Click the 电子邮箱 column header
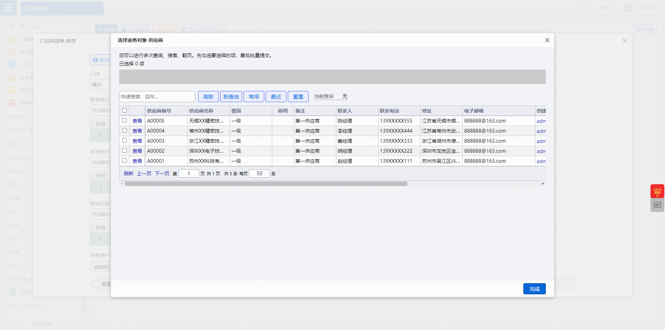665x330 pixels. coord(498,111)
